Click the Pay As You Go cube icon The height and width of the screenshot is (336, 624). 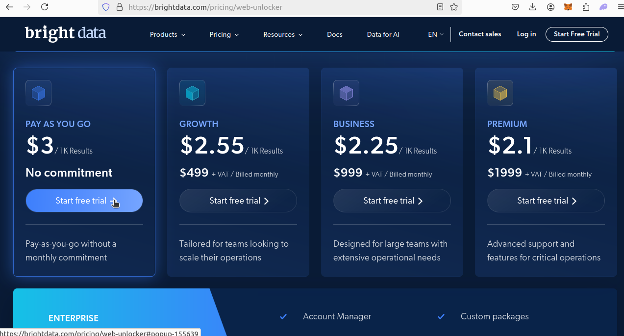[x=38, y=93]
